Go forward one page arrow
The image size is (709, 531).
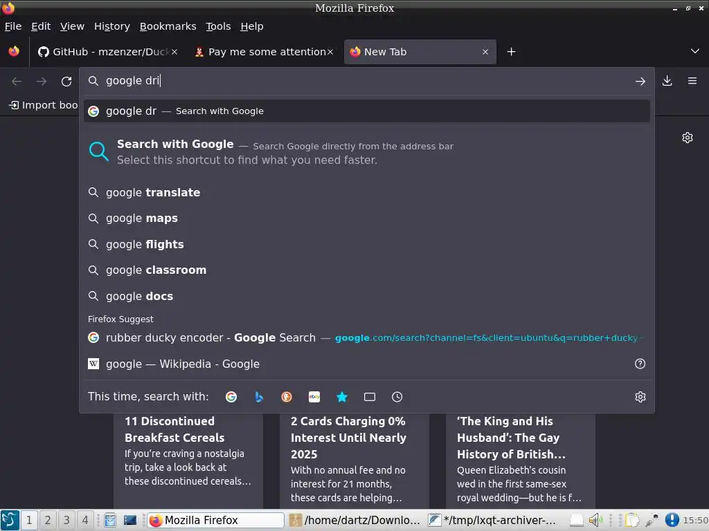(42, 82)
